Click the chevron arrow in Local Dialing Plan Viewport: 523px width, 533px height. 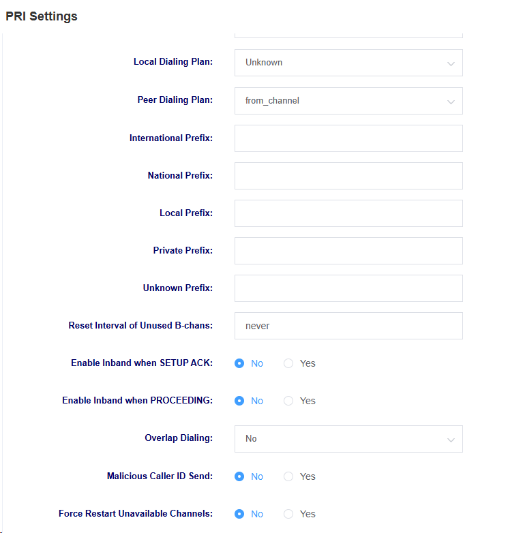[x=451, y=63]
